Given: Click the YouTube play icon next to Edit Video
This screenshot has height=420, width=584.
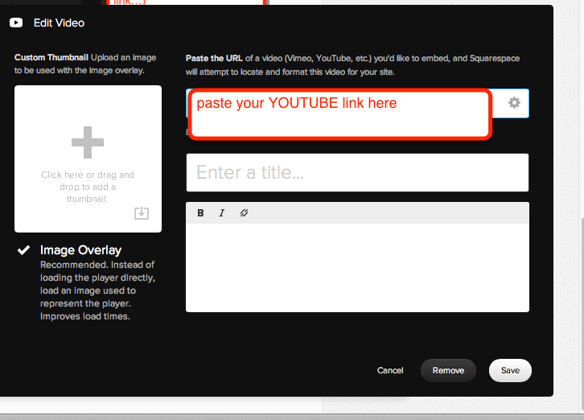Looking at the screenshot, I should (x=16, y=23).
